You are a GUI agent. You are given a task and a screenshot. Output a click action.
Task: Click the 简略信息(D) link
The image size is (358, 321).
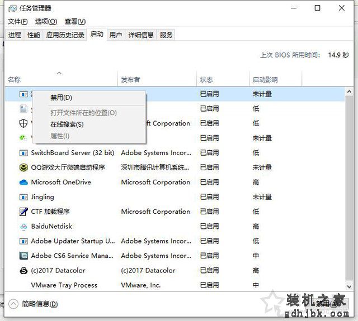point(40,304)
